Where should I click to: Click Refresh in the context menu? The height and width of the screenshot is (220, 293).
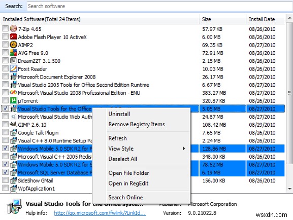coord(117,138)
